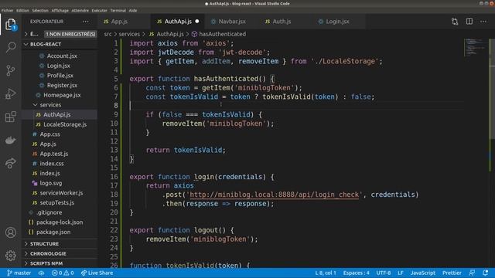Open the Edition menu
The image size is (495, 278).
coord(22,10)
